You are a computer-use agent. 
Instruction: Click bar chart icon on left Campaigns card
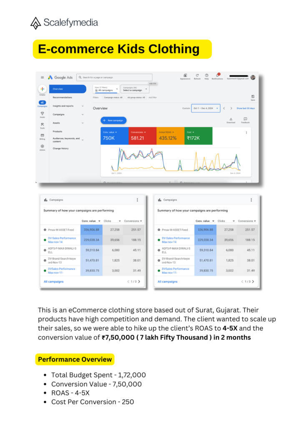click(45, 200)
